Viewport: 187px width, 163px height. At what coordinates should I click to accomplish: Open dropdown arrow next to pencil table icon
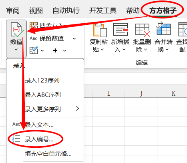(42, 51)
